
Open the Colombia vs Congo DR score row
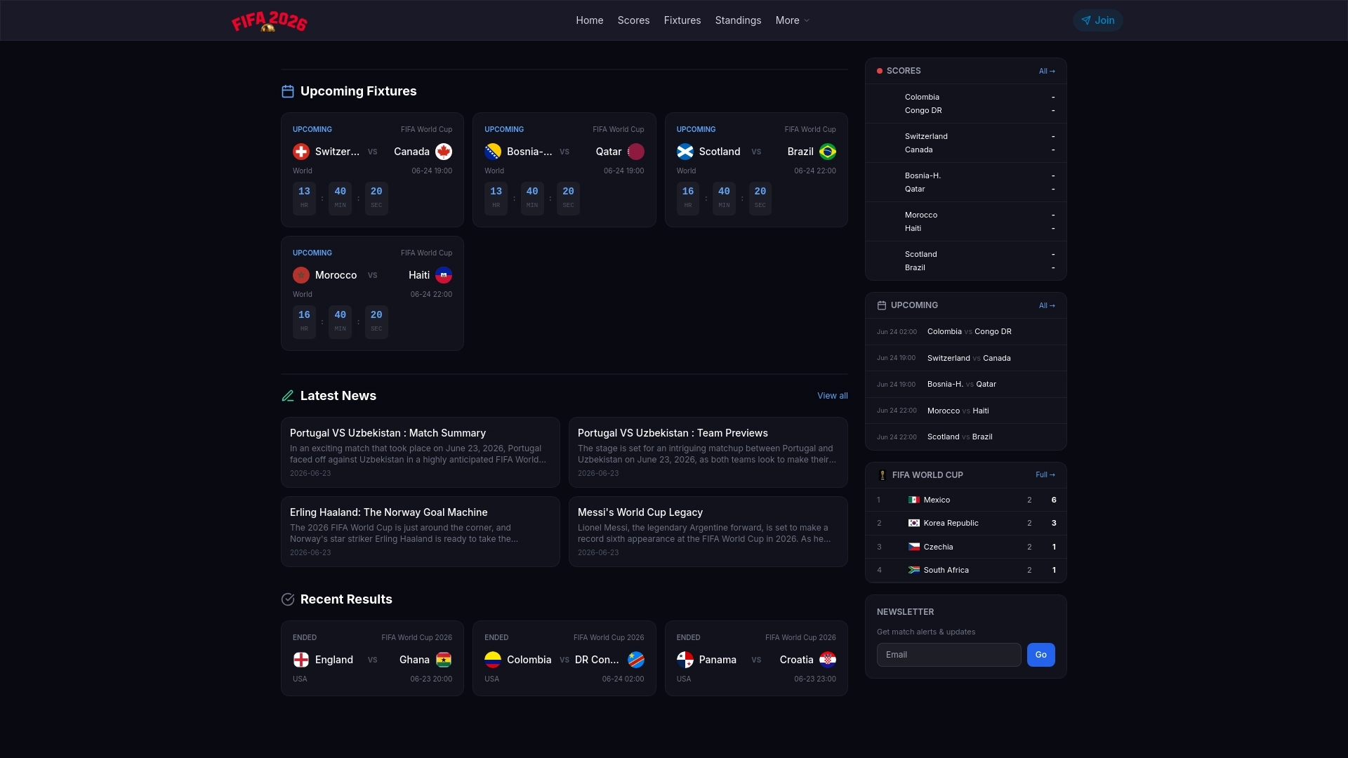click(966, 104)
